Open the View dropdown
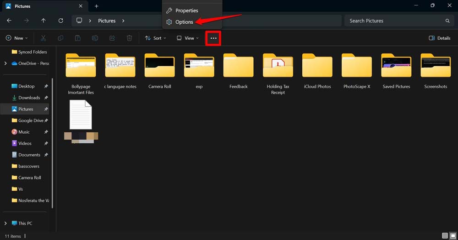 (188, 38)
